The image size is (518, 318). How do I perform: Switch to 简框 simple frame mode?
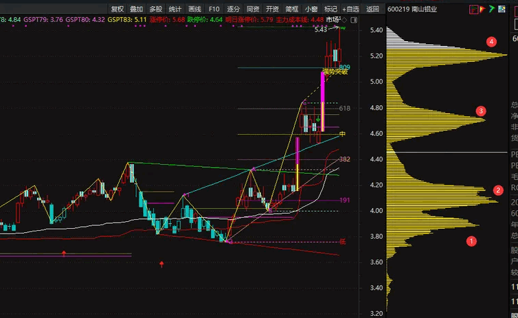pyautogui.click(x=292, y=9)
